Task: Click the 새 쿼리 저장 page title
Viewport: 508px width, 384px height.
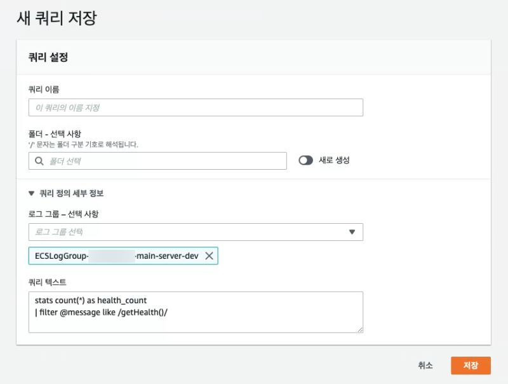Action: tap(57, 18)
